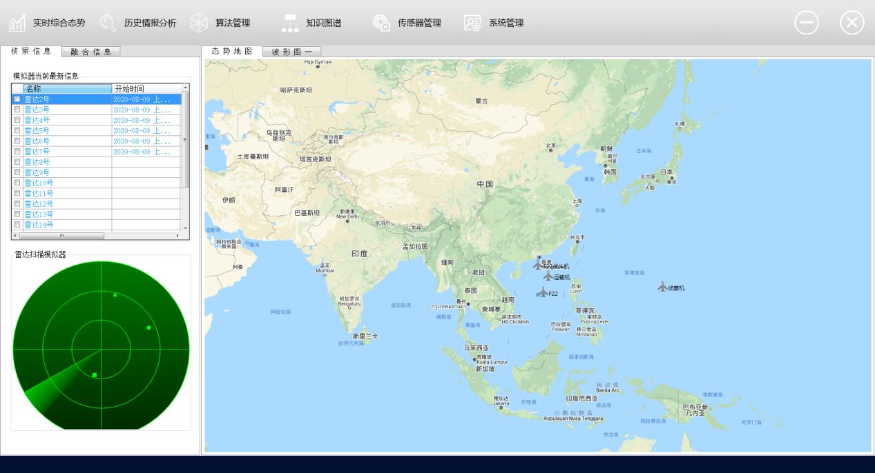Viewport: 875px width, 473px height.
Task: Sort by 名称 column header
Action: [68, 89]
